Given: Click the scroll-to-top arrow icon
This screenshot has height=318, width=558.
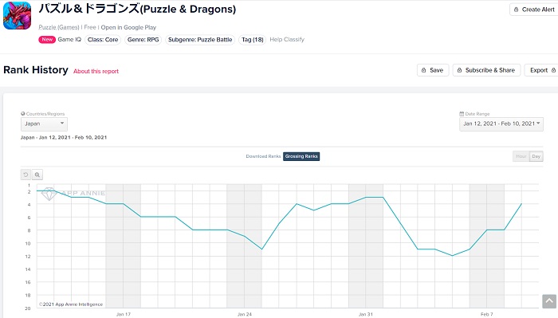Looking at the screenshot, I should click(x=549, y=301).
